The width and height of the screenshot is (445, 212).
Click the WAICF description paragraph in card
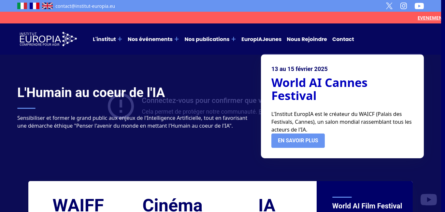(x=341, y=122)
